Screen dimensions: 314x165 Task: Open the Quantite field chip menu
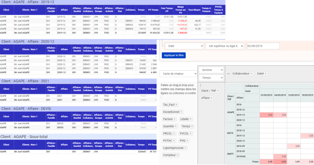pyautogui.click(x=170, y=126)
